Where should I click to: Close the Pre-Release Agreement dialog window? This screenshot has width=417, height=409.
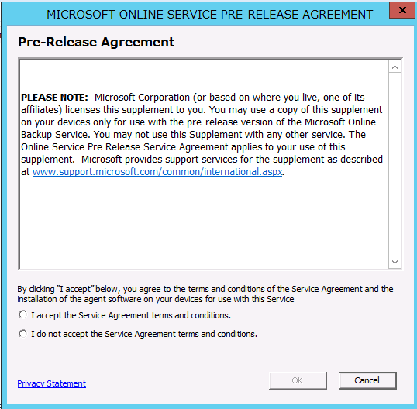pyautogui.click(x=402, y=10)
